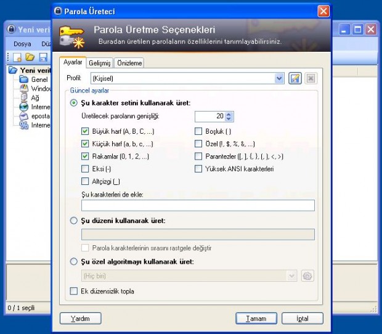The image size is (382, 334).
Task: Select the Ağ group icon in tree
Action: (x=24, y=98)
